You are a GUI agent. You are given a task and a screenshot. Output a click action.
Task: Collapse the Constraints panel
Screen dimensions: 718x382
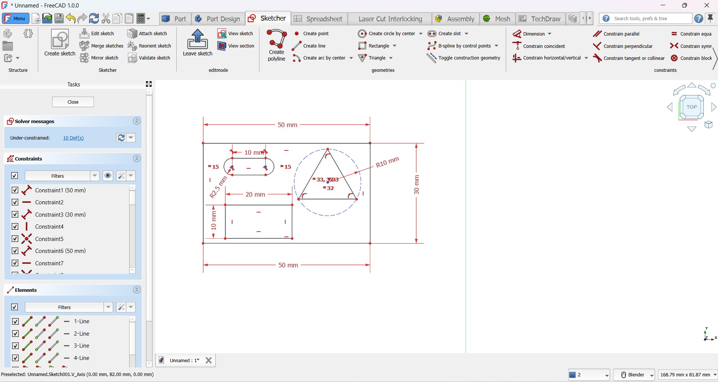(137, 159)
